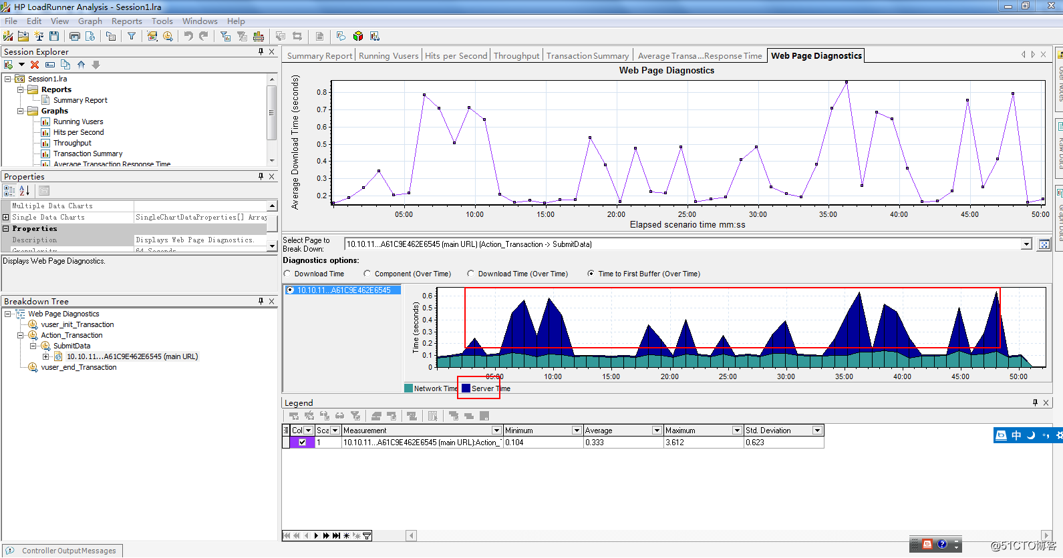
Task: Click the Print toolbar icon
Action: coord(75,36)
